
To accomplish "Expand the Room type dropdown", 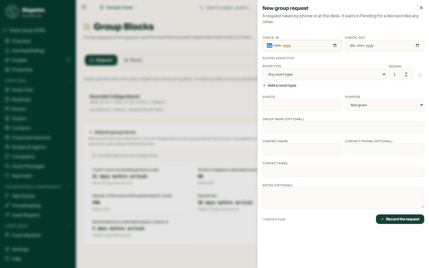I will tap(324, 74).
